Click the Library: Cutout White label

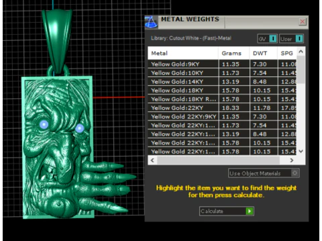pyautogui.click(x=191, y=38)
